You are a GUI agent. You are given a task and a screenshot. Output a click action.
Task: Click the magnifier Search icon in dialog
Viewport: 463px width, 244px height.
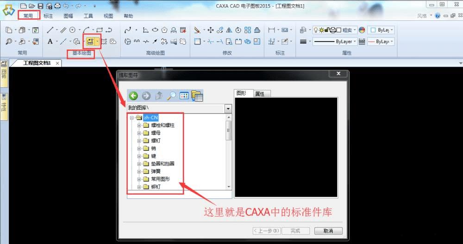(172, 95)
